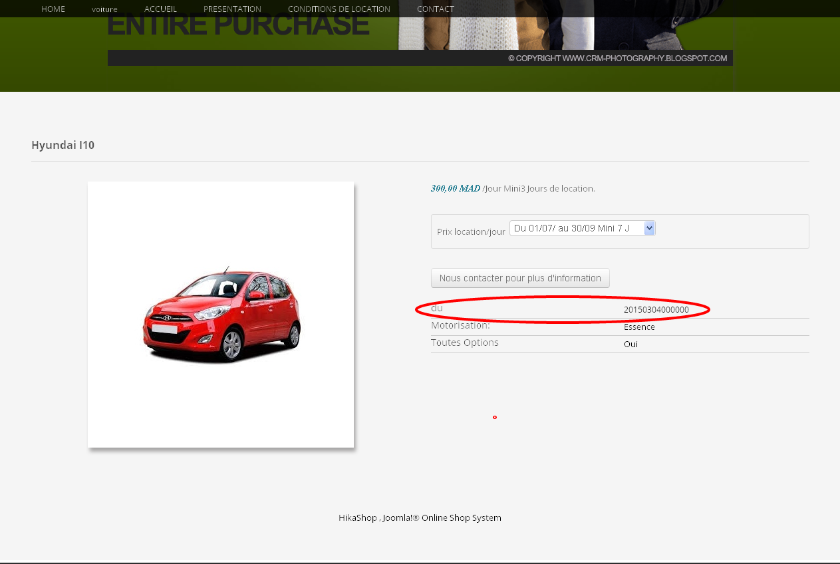Click the du label in characteristics
Screen dimensions: 840x564
click(x=436, y=308)
